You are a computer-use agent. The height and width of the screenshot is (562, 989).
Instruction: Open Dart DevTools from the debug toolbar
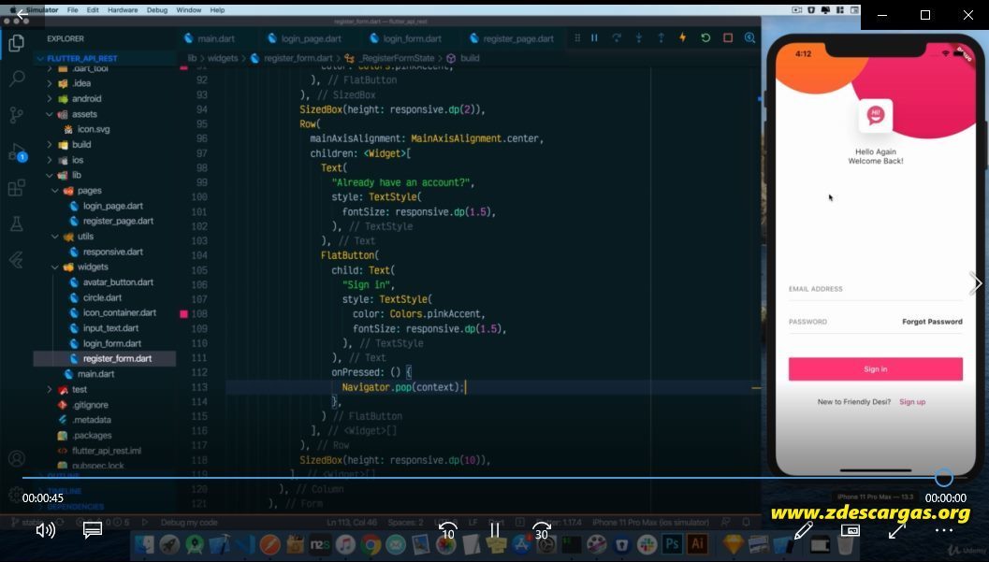(750, 37)
